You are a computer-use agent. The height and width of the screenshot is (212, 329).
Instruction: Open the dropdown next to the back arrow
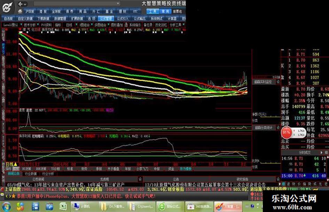tap(25, 4)
